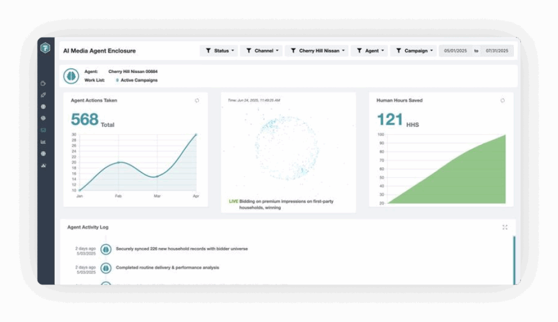Open the Status filter dropdown
This screenshot has width=558, height=322.
point(219,51)
